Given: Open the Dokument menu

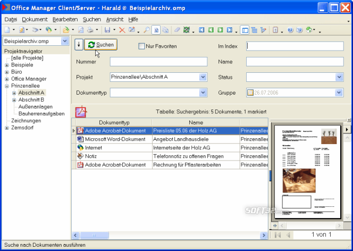Looking at the screenshot, I should (35, 20).
